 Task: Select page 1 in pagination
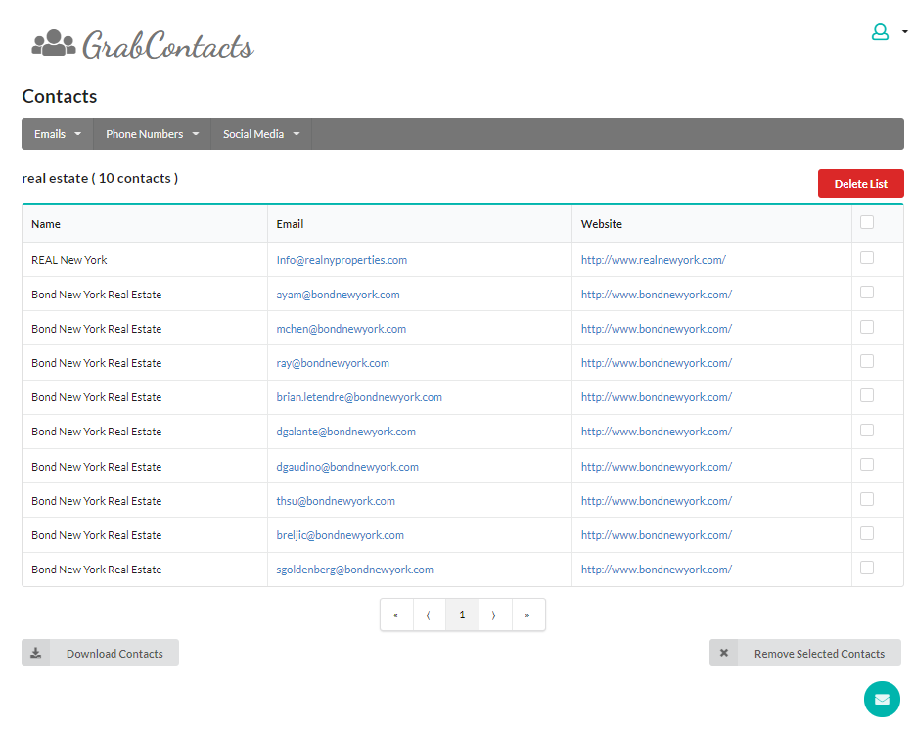coord(462,615)
